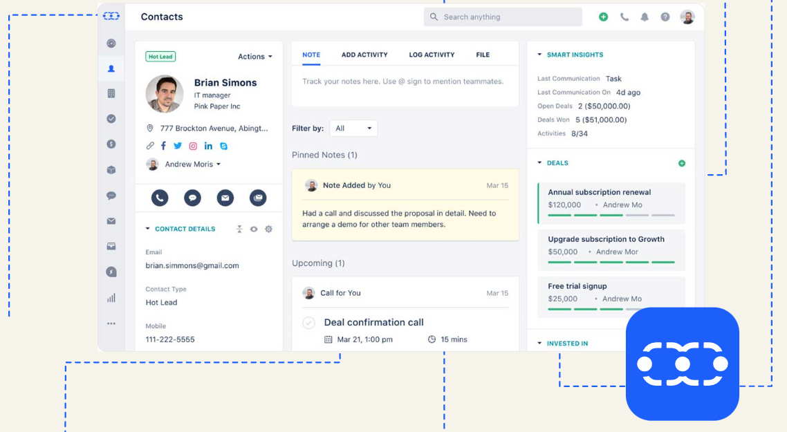Click the brian.simmons@gmail.com email address
The image size is (787, 432).
coord(192,265)
